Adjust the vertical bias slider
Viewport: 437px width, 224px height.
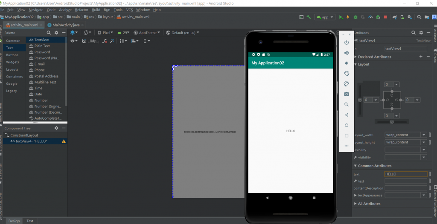tap(360, 100)
